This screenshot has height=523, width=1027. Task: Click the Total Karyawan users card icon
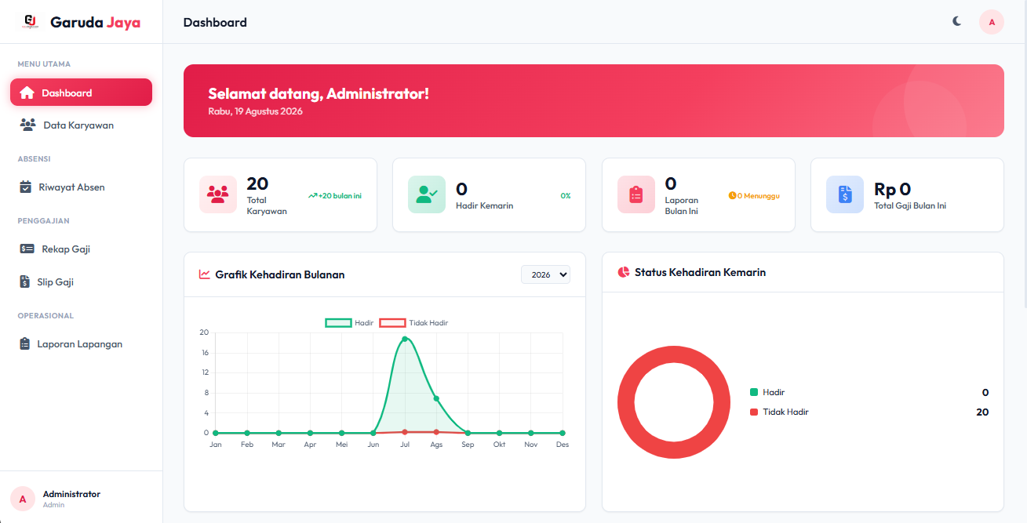pyautogui.click(x=218, y=194)
